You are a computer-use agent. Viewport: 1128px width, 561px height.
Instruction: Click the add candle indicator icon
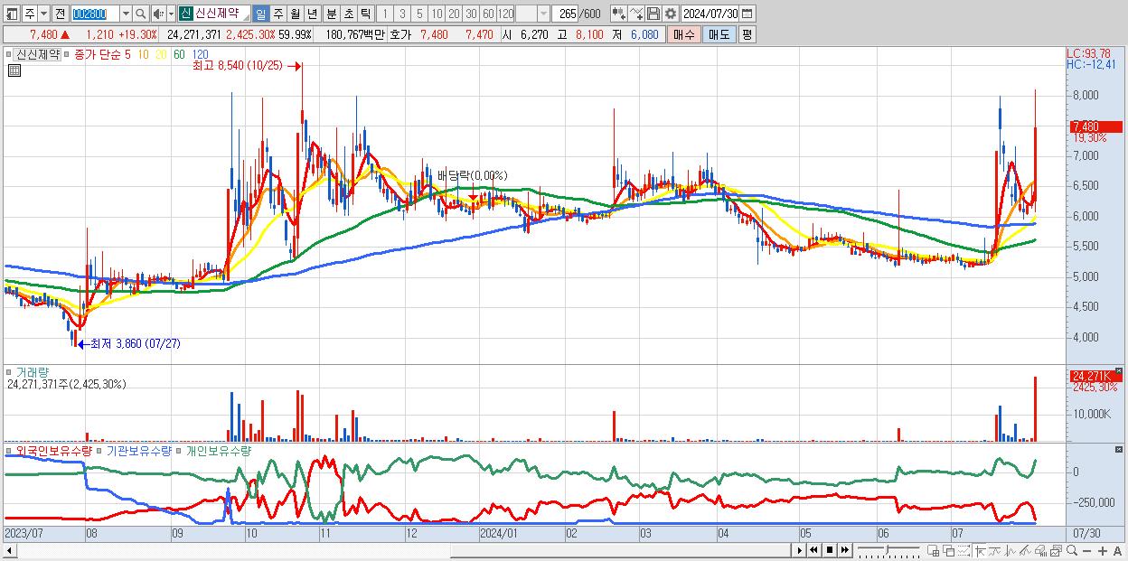(619, 14)
